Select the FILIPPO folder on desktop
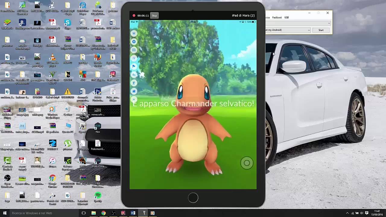 point(68,59)
